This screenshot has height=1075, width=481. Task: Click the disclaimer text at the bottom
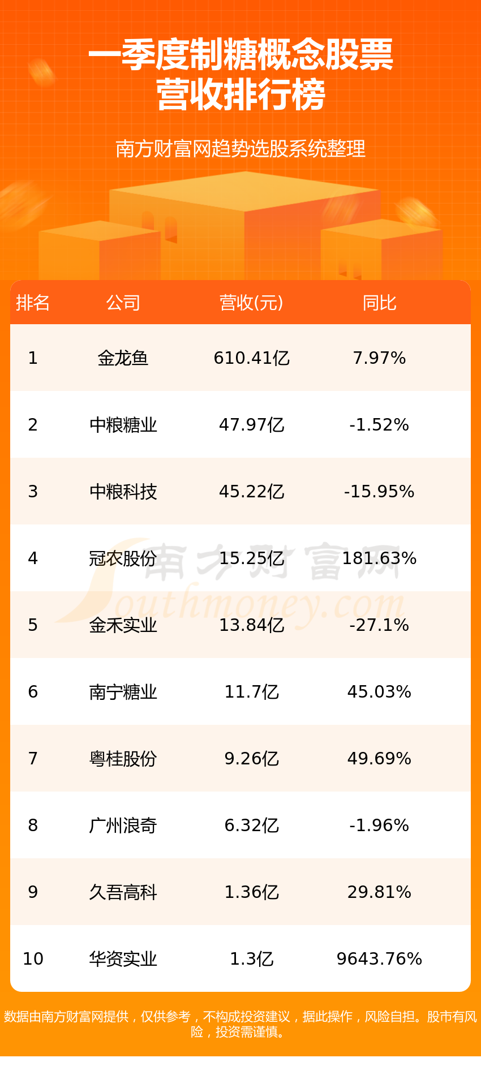tap(240, 1024)
